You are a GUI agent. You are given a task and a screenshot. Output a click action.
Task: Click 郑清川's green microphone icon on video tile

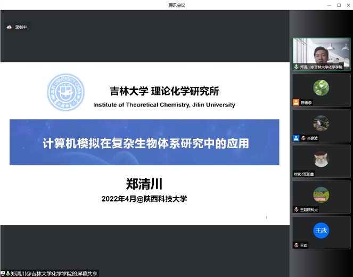pyautogui.click(x=297, y=67)
